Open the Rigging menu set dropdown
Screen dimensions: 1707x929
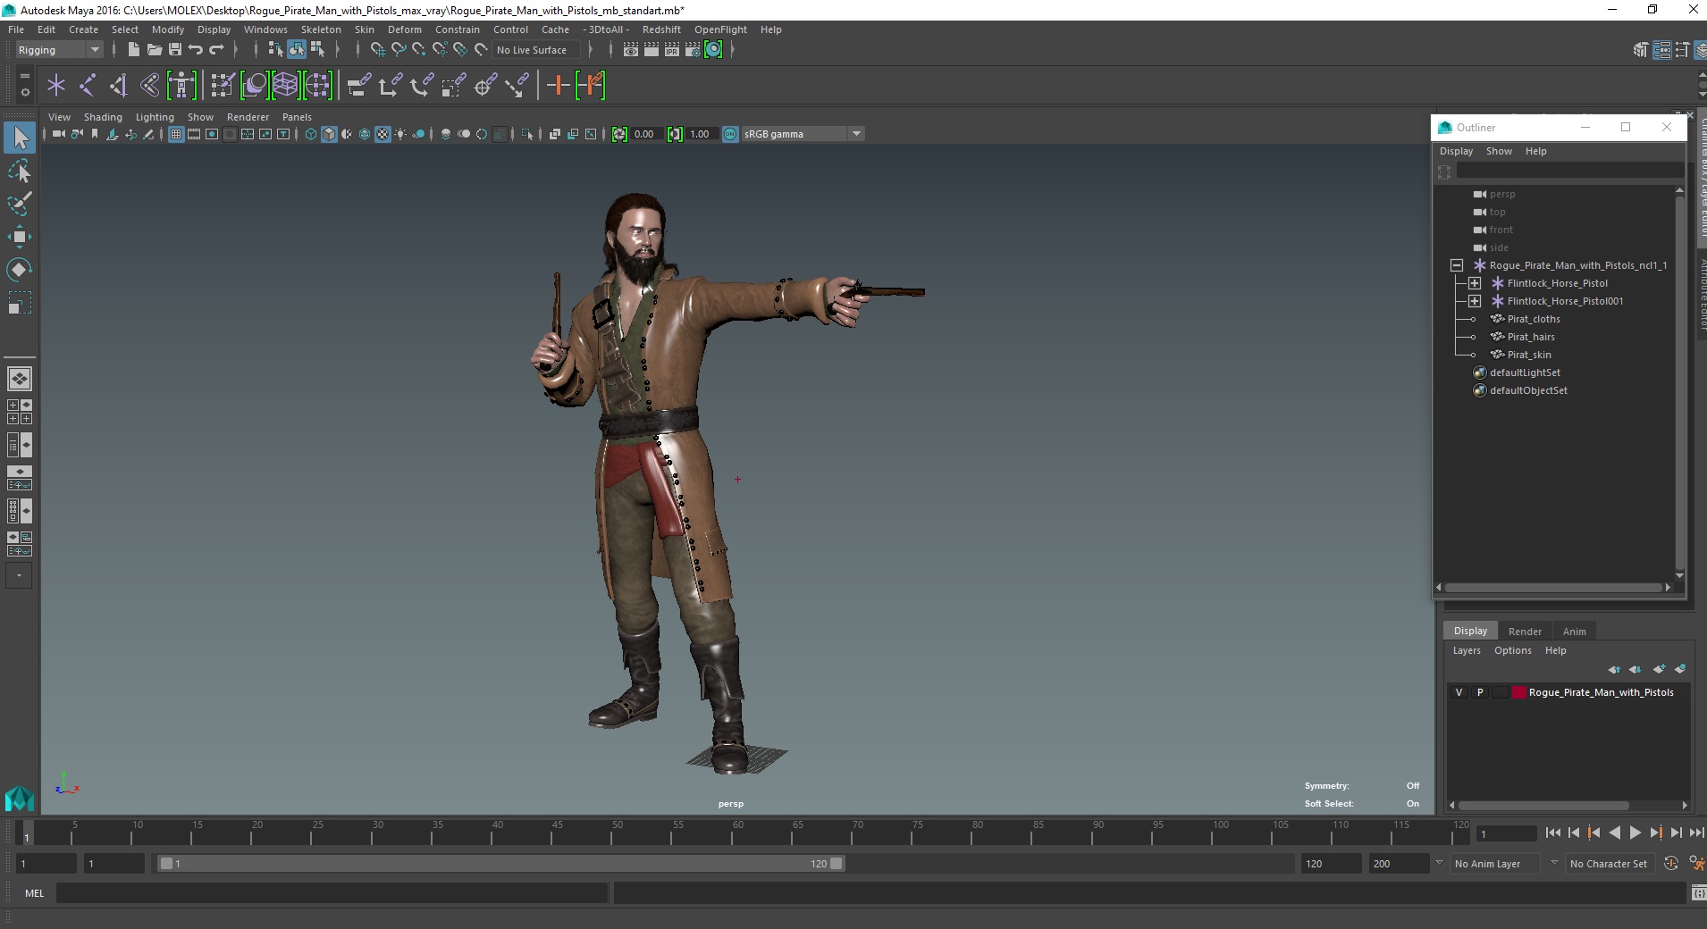[x=59, y=50]
